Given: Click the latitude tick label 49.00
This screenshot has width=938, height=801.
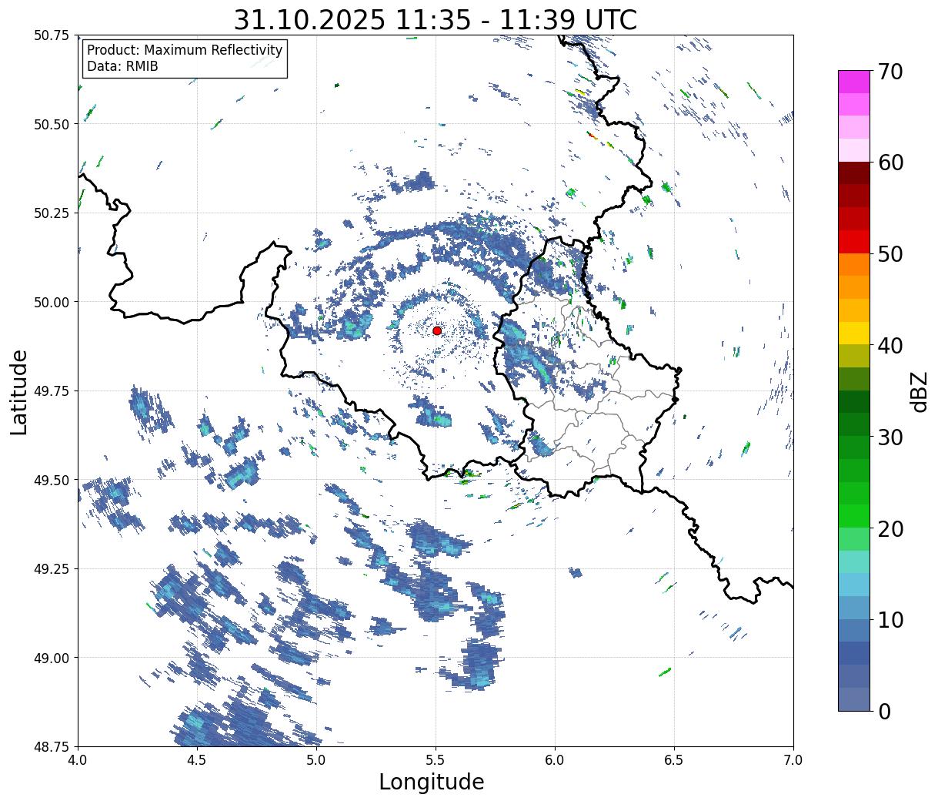Looking at the screenshot, I should 52,658.
